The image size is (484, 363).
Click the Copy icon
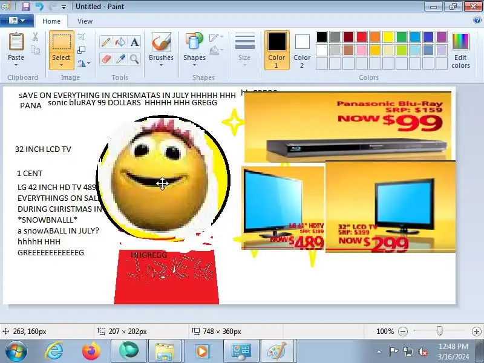tap(36, 50)
